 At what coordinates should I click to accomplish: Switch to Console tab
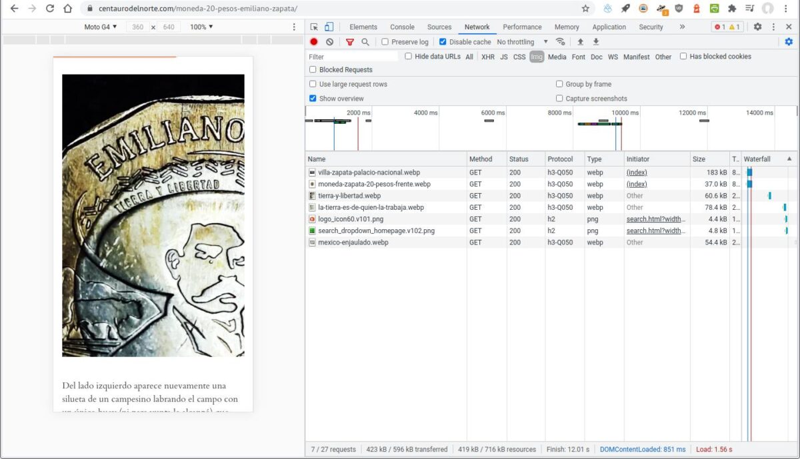click(x=402, y=27)
